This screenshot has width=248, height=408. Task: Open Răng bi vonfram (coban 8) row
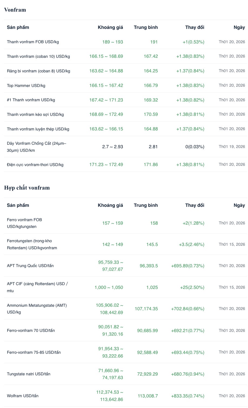38,71
